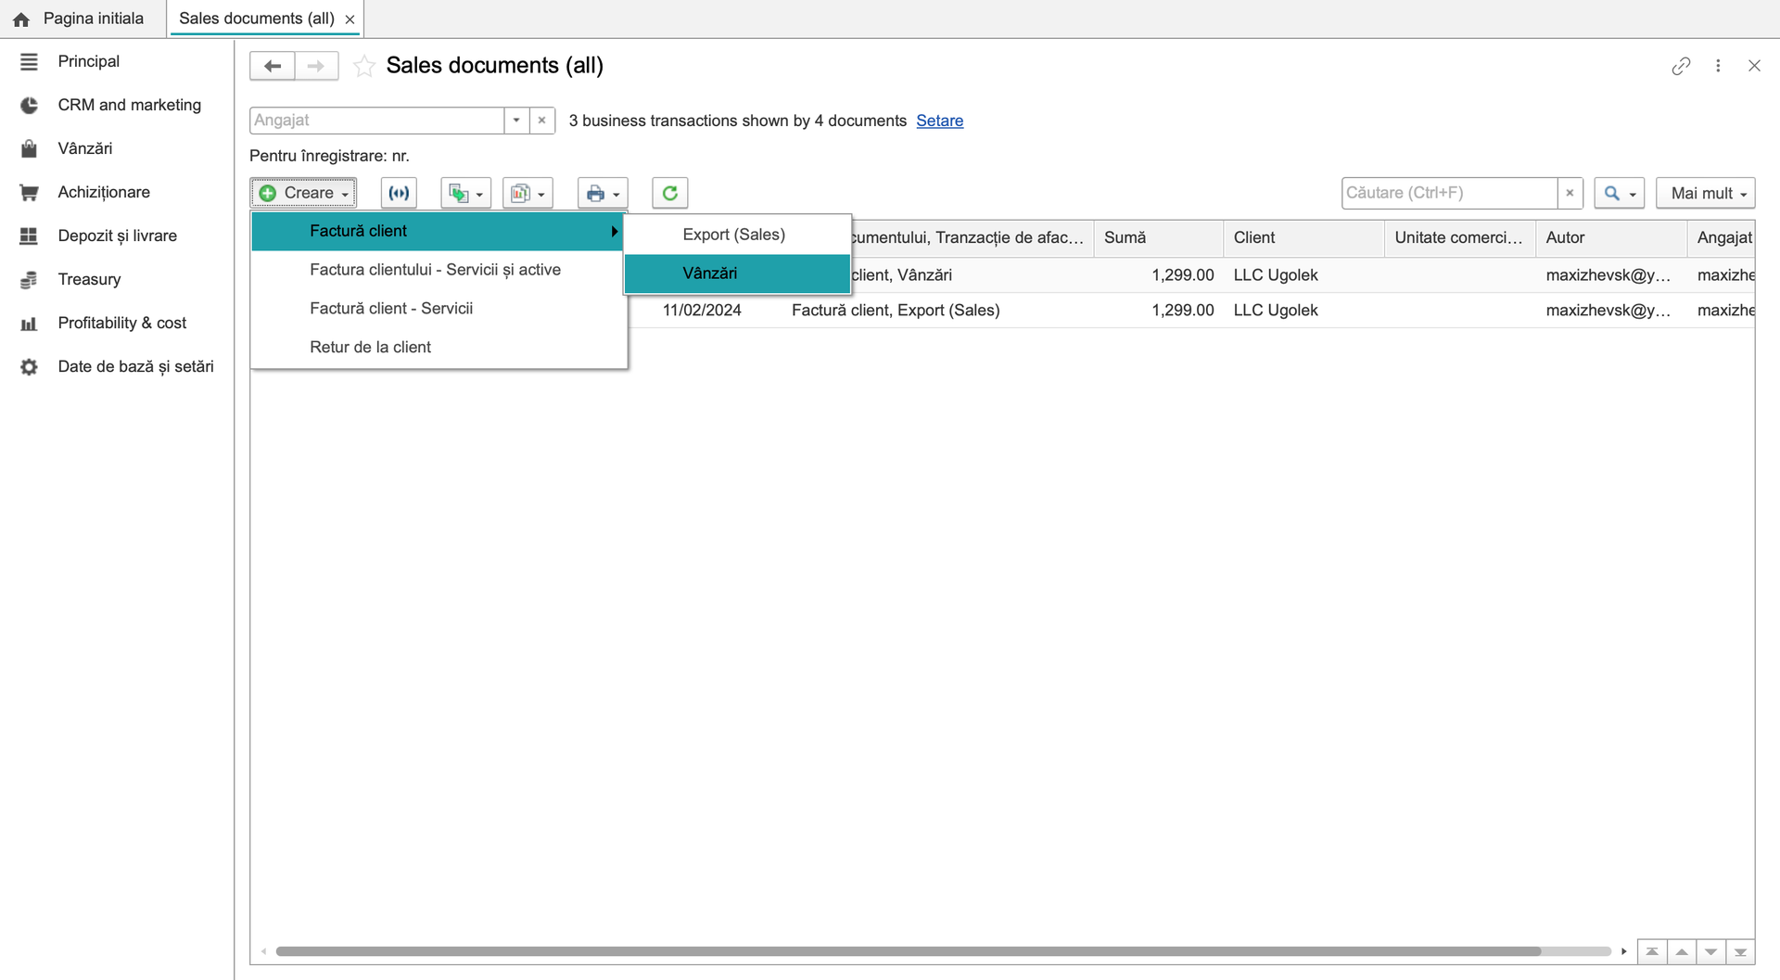Open the Mai mult dropdown
1780x980 pixels.
coord(1706,193)
